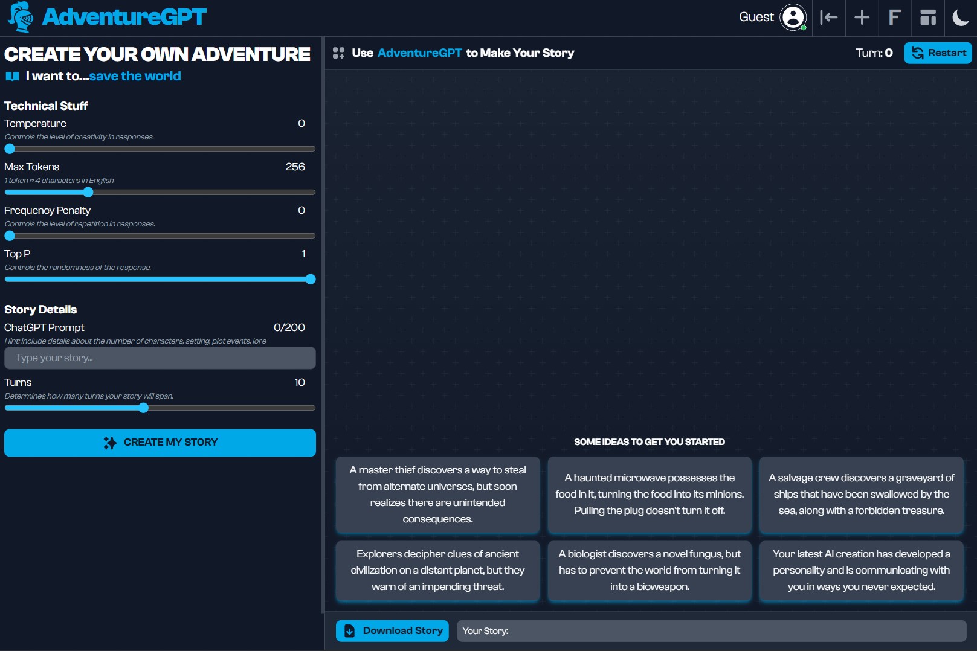
Task: Click the Download Story button
Action: point(392,631)
